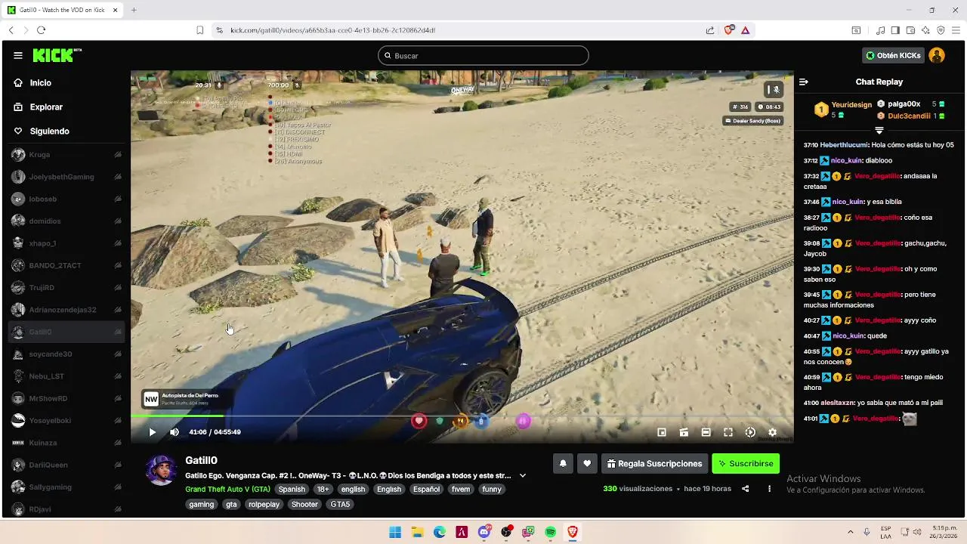This screenshot has width=967, height=544.
Task: Open Brave Wallet icon
Action: [910, 30]
